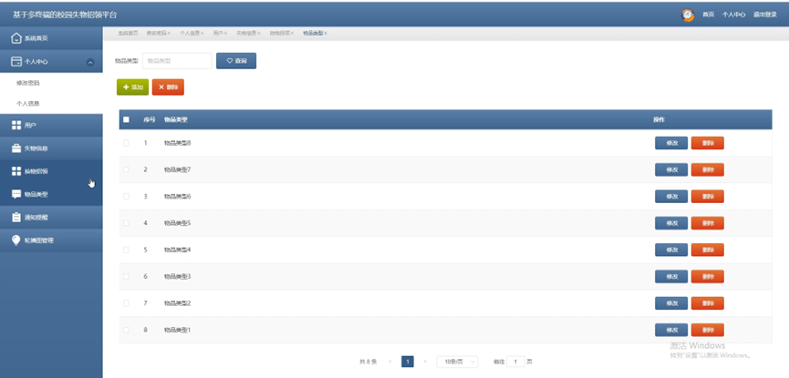Close the 失物信息 tab with its X
The image size is (789, 378).
pos(259,33)
